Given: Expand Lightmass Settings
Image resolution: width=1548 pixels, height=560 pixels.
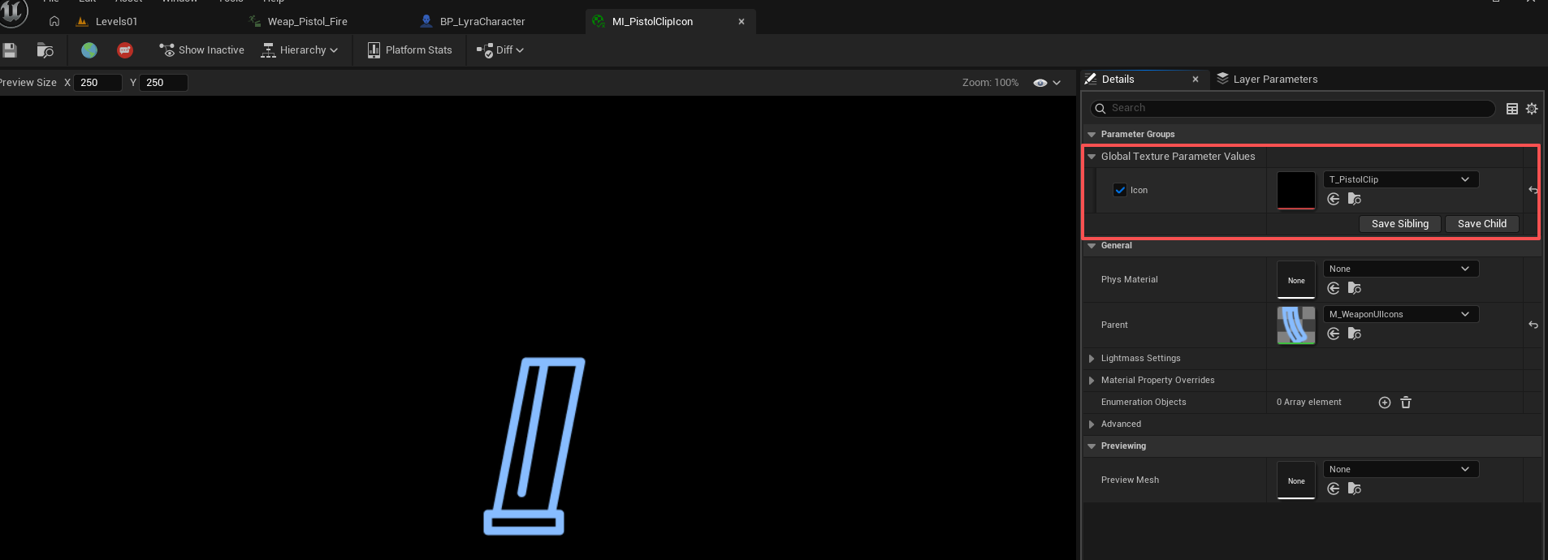Looking at the screenshot, I should click(1092, 359).
